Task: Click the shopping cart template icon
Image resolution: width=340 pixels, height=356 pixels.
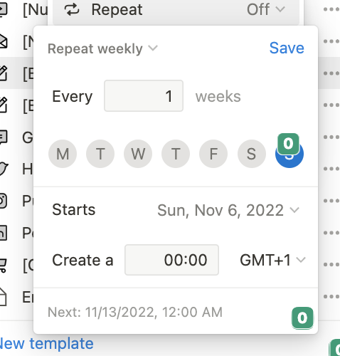Action: (3, 265)
